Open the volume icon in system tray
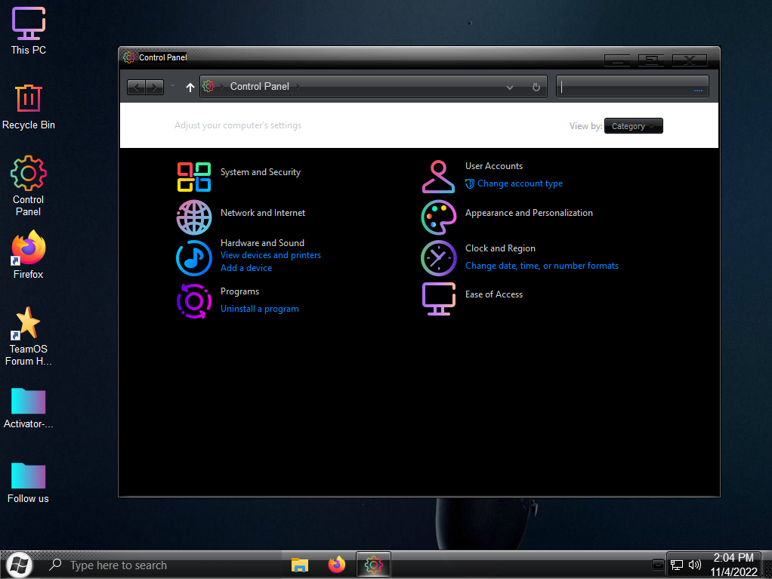This screenshot has height=579, width=772. point(695,565)
